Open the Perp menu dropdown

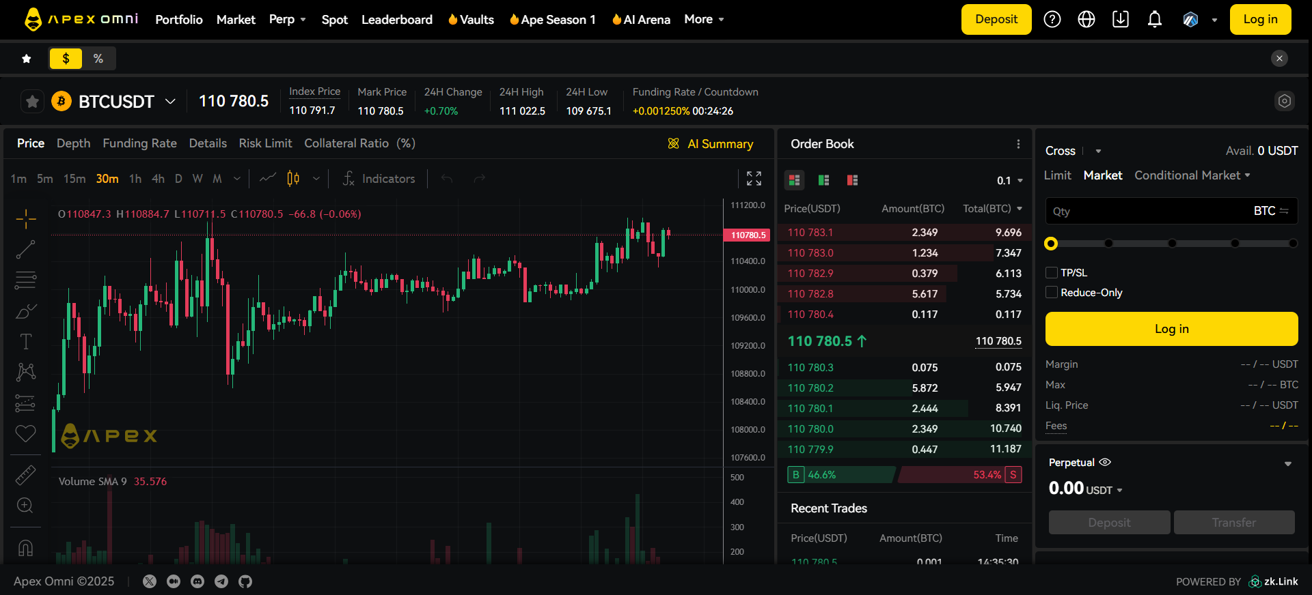[x=288, y=19]
